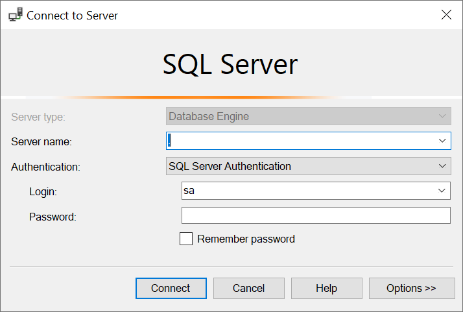Close the Connect to Server dialog

pyautogui.click(x=446, y=14)
